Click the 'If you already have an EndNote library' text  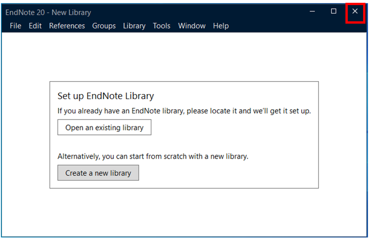pos(184,111)
